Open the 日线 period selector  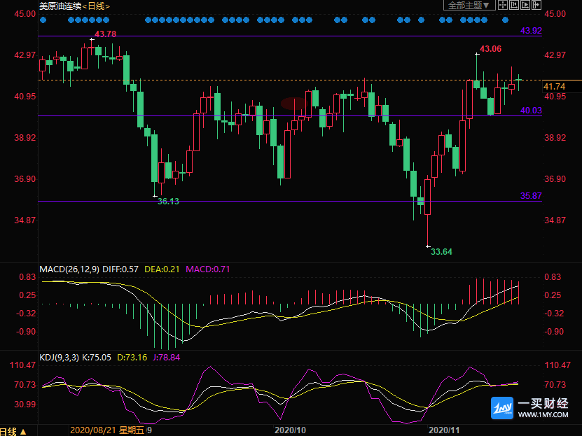pos(12,431)
